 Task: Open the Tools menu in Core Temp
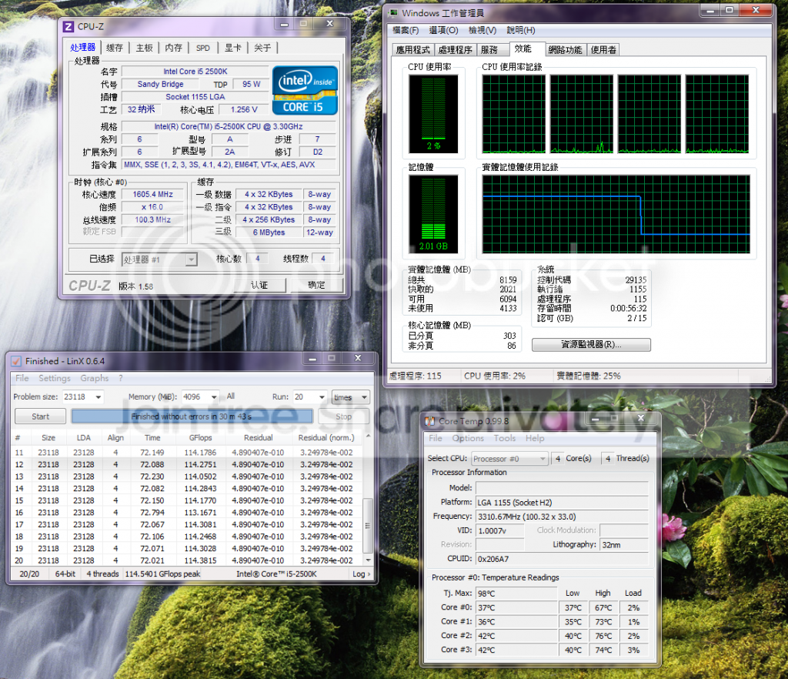tap(505, 438)
